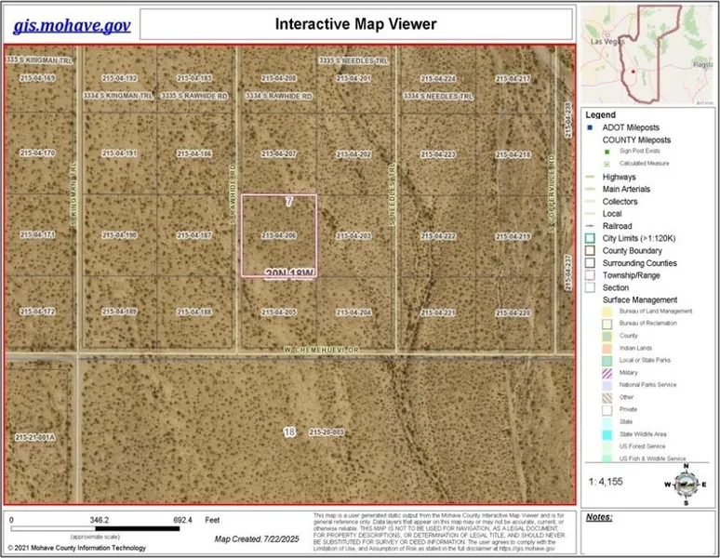Click the Sign Post Exists green marker
The width and height of the screenshot is (720, 558).
[606, 151]
